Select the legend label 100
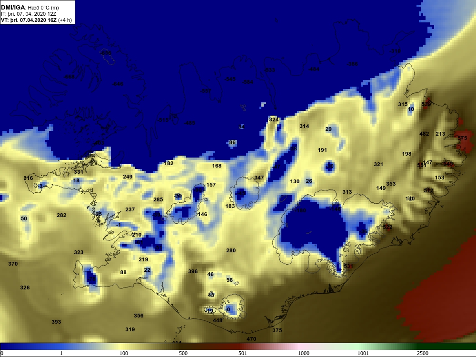476x357 pixels. (x=124, y=353)
